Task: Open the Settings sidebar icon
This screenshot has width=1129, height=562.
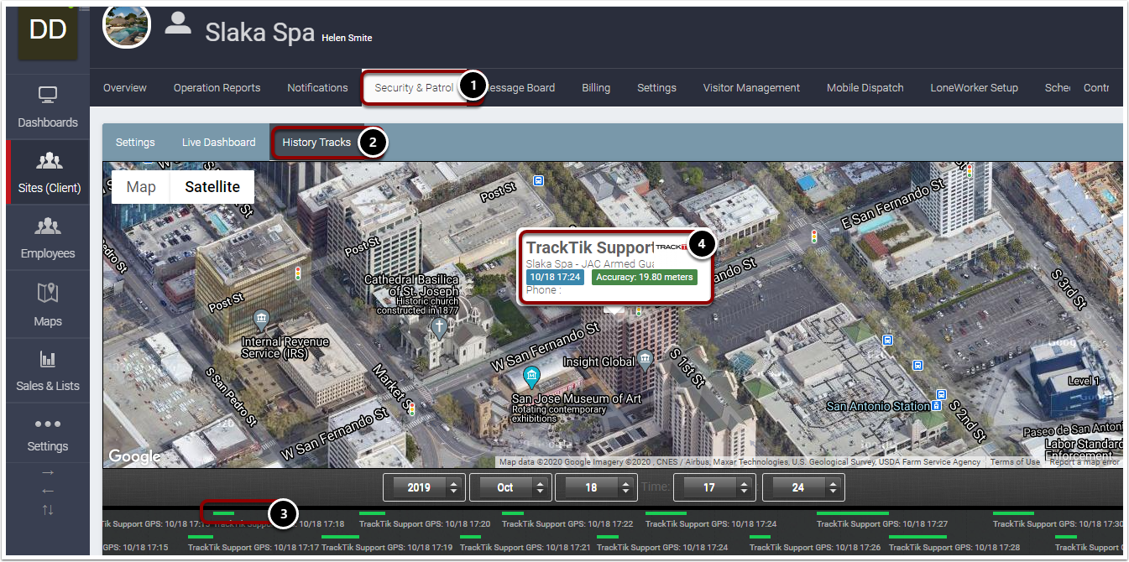Action: (48, 432)
